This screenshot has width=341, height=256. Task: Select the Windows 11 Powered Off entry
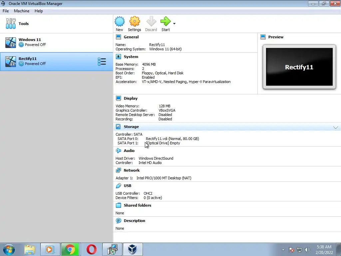(57, 42)
